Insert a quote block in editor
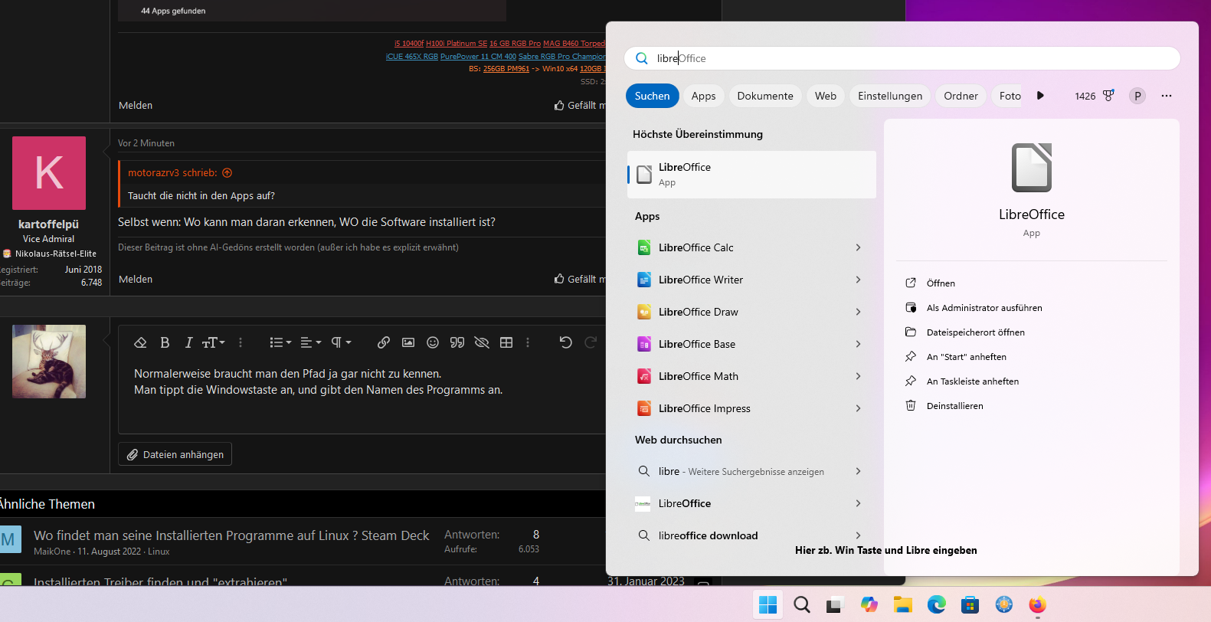Screen dimensions: 1211x622 (x=457, y=342)
